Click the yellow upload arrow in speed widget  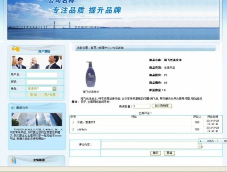tap(217, 141)
